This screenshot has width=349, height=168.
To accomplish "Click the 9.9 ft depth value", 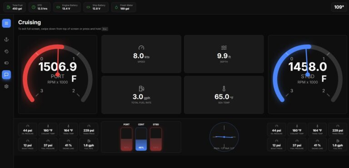I will tap(224, 56).
